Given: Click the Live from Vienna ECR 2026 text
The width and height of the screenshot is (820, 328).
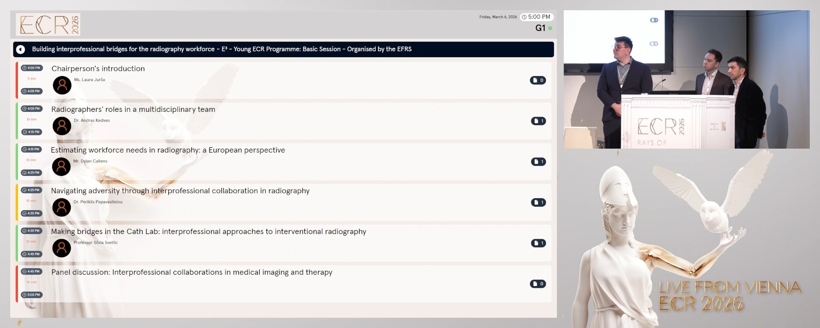Looking at the screenshot, I should 729,296.
